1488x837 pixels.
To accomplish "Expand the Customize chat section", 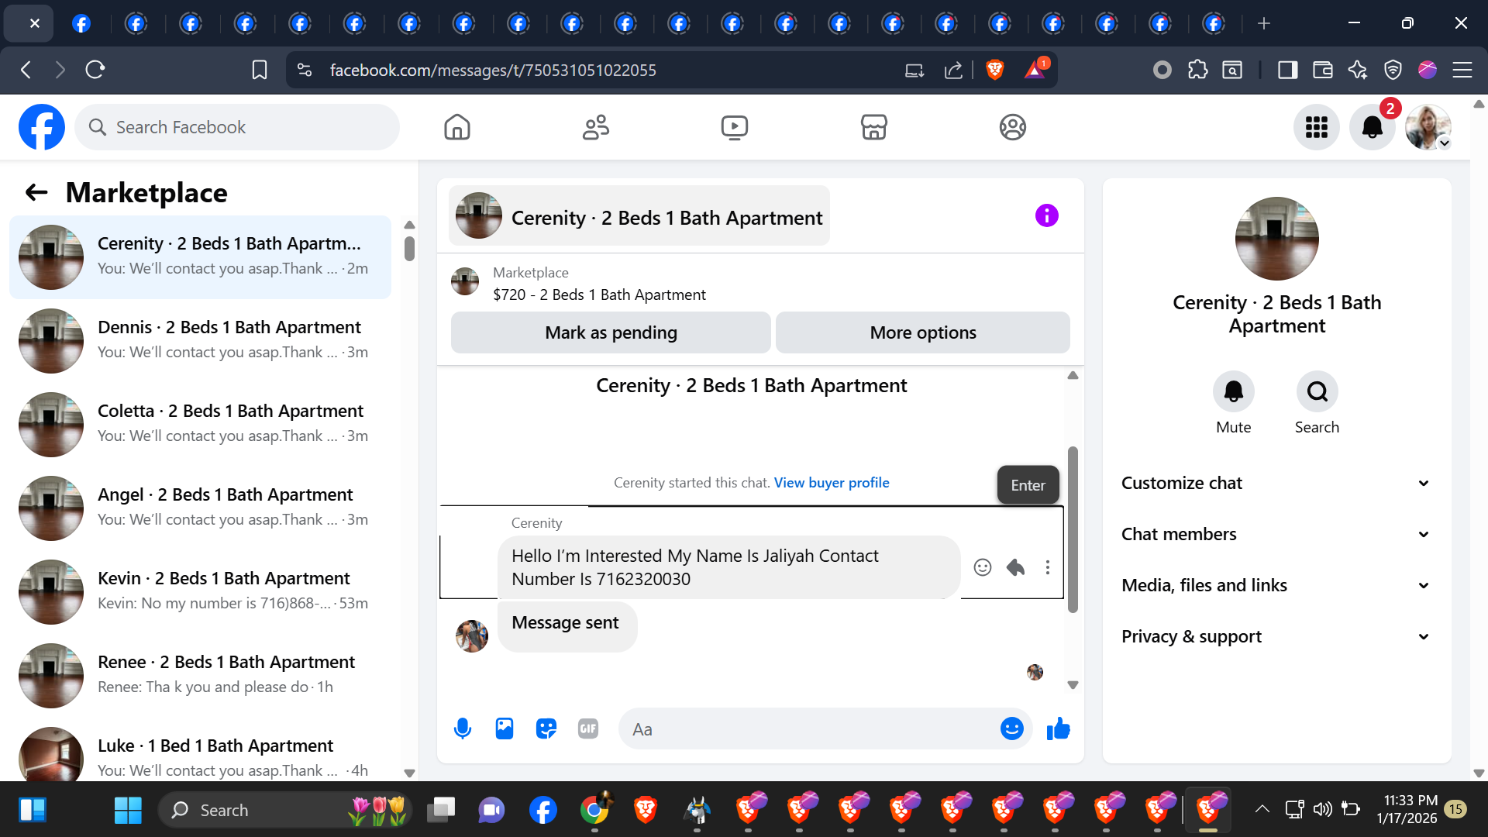I will coord(1276,483).
